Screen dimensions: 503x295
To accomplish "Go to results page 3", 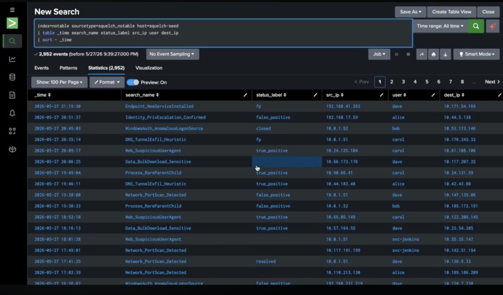I will (x=403, y=82).
